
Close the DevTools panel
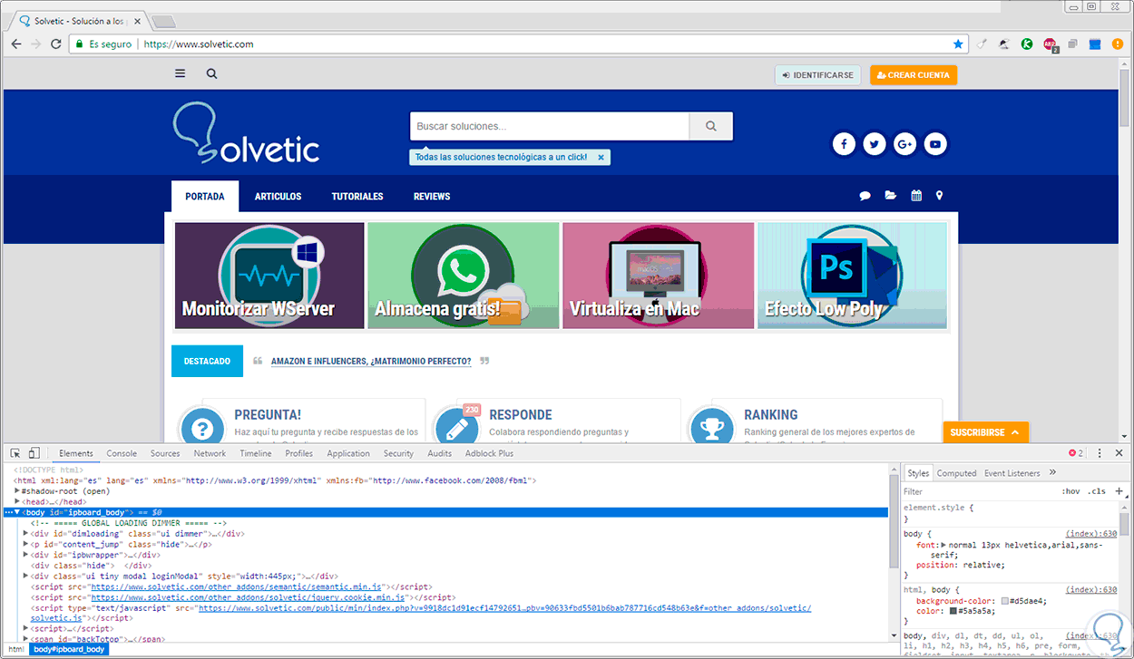(x=1117, y=453)
